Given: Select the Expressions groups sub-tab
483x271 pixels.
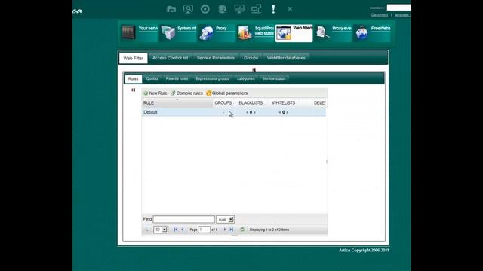Looking at the screenshot, I should click(x=213, y=78).
